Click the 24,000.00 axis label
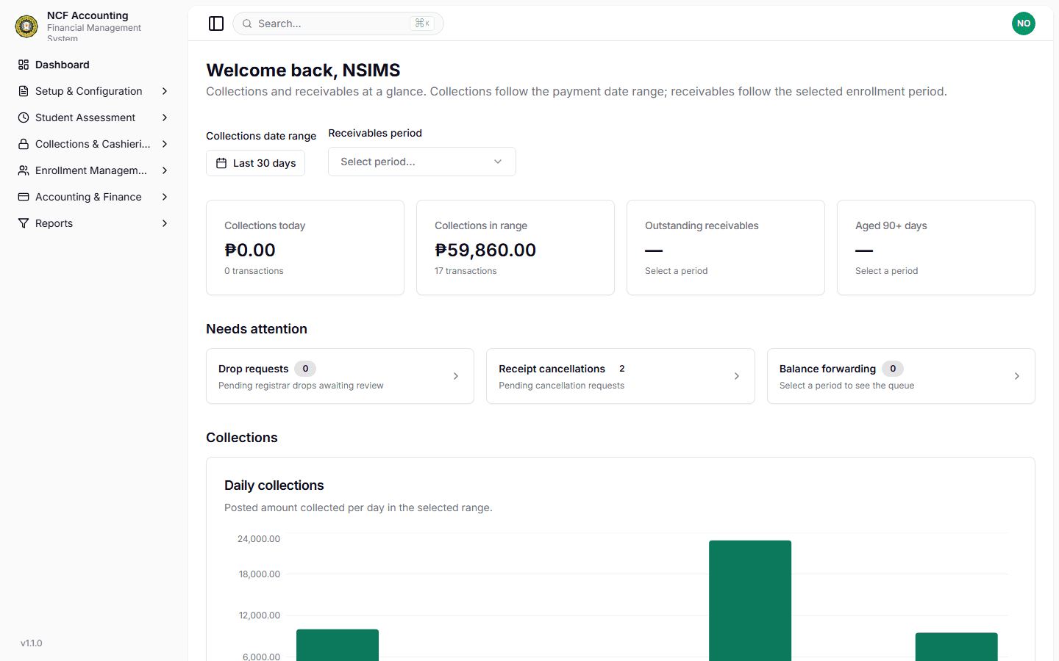1059x661 pixels. 259,539
